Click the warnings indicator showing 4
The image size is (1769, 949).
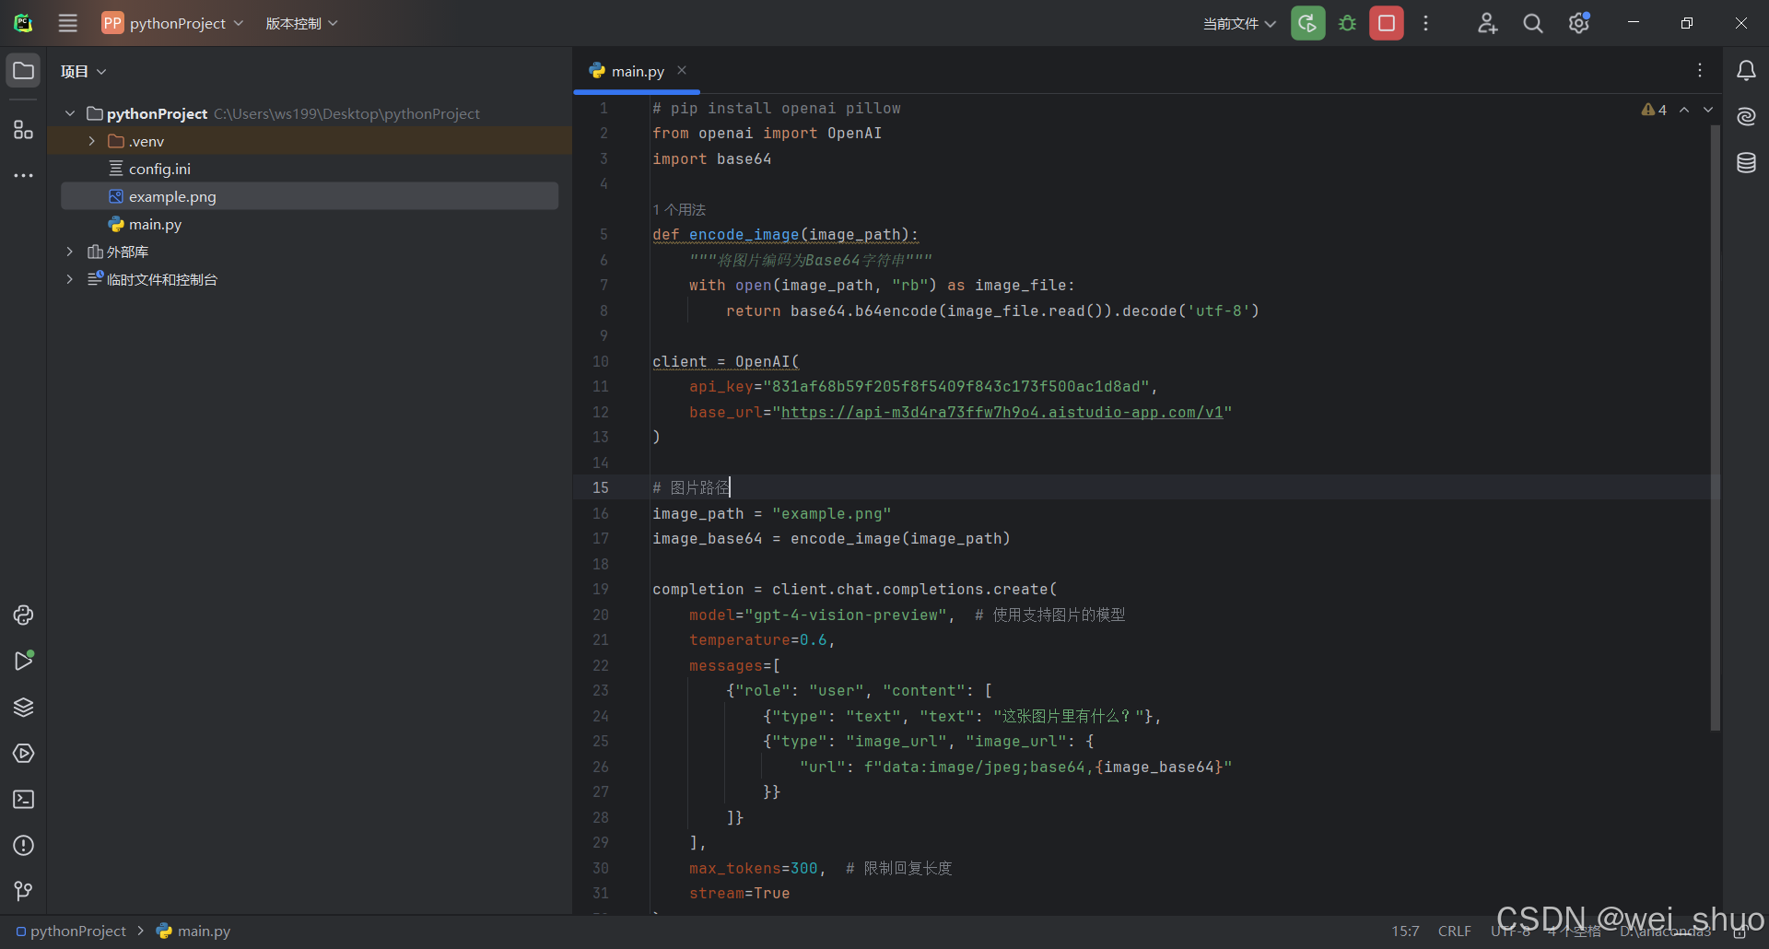(1654, 110)
